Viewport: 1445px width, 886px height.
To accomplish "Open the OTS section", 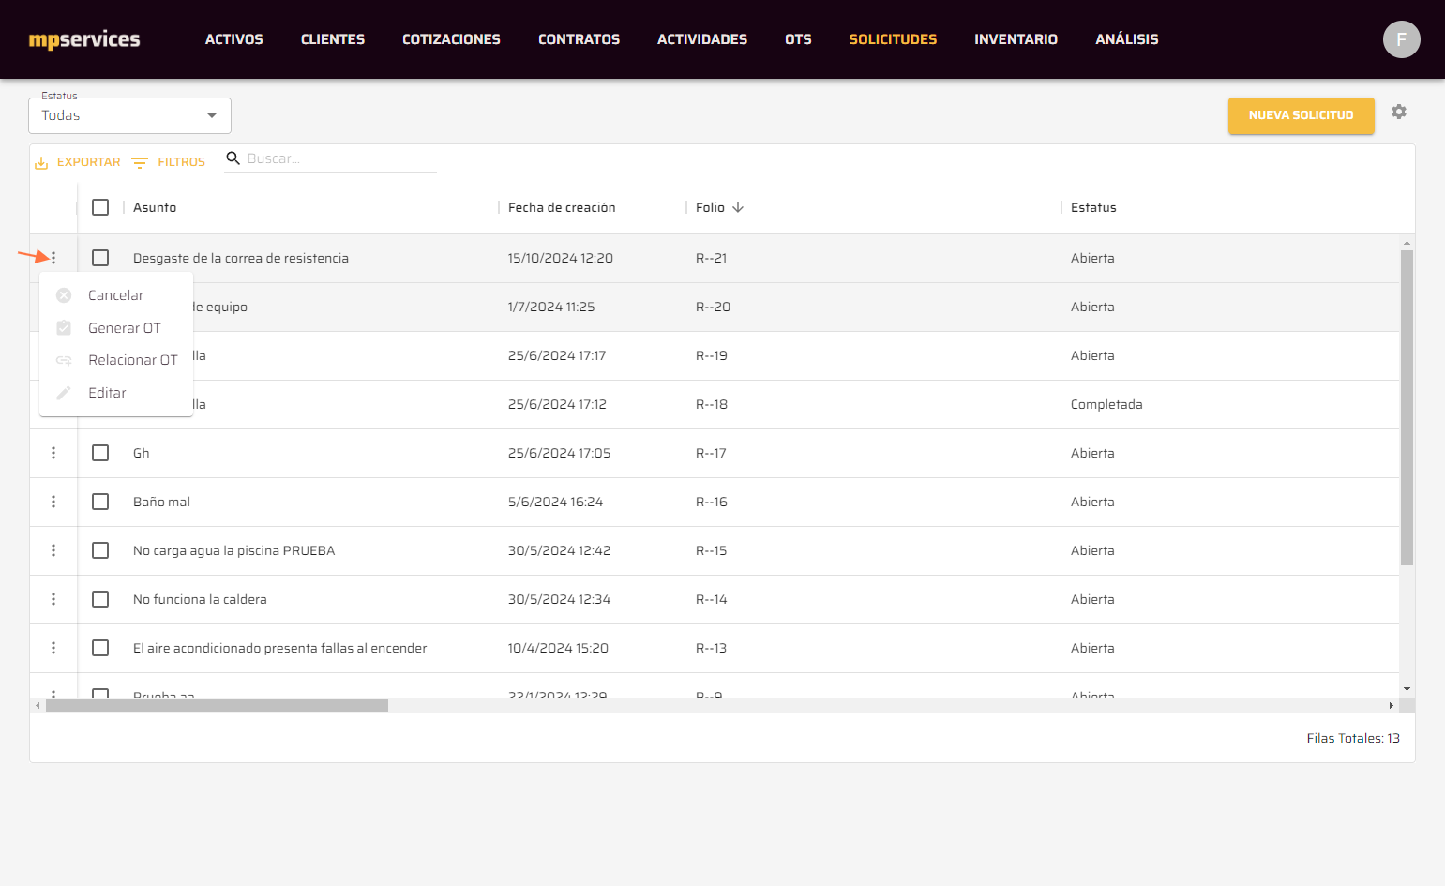I will (798, 39).
